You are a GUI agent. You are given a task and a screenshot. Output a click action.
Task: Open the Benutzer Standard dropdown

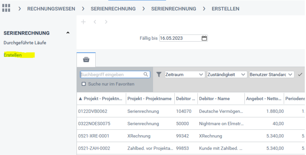[271, 75]
